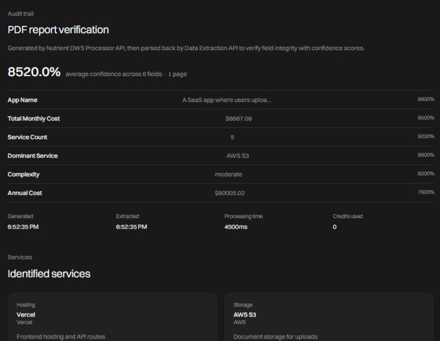Click the Credits used value 0

tap(334, 227)
